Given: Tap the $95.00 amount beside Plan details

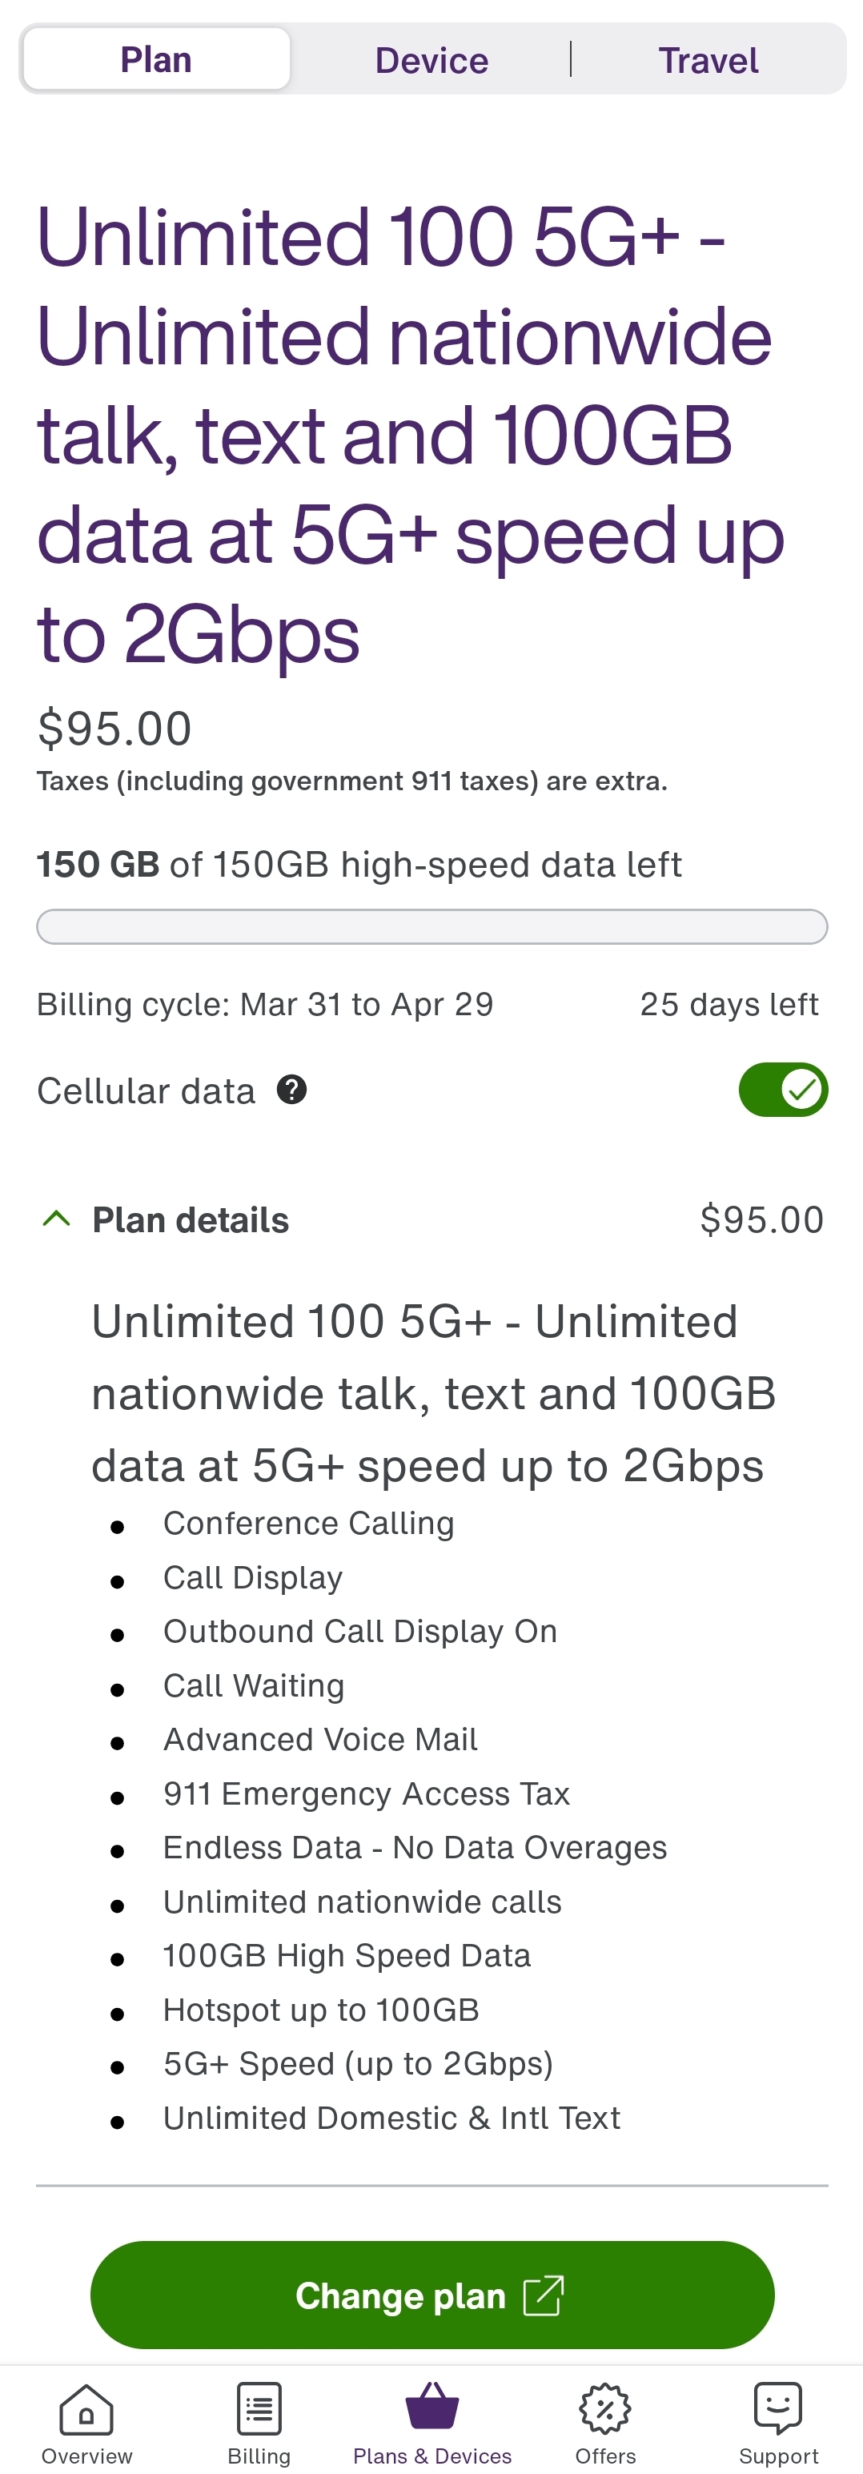Looking at the screenshot, I should click(761, 1219).
